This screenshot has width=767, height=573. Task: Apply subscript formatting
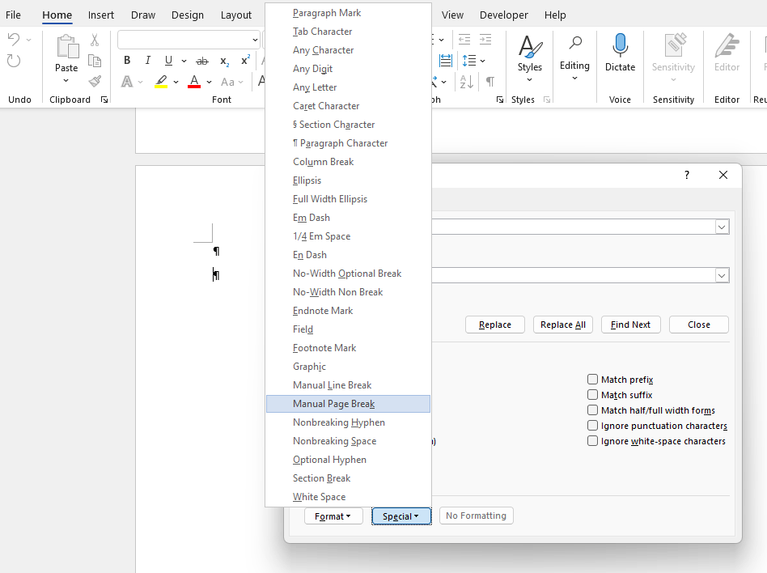[224, 60]
